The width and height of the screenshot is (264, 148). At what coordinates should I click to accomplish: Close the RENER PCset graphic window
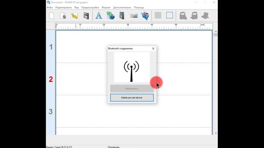click(214, 2)
